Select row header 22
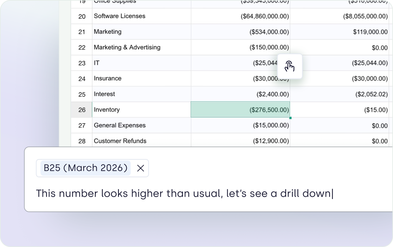 point(82,47)
